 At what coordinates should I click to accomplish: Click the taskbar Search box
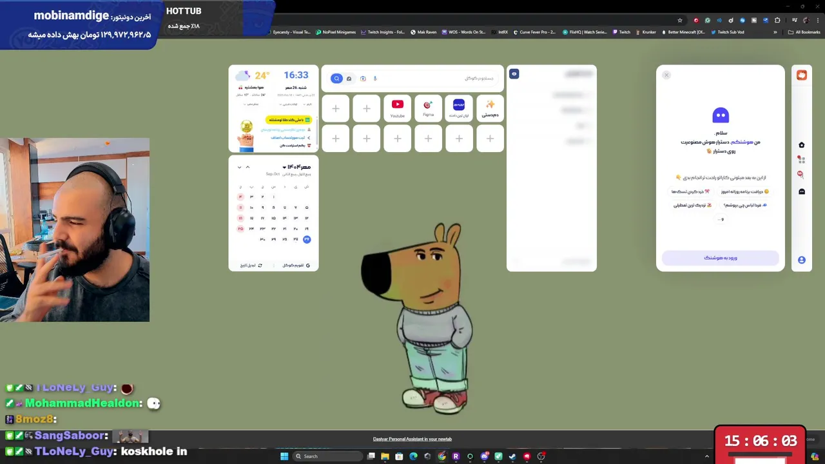326,456
